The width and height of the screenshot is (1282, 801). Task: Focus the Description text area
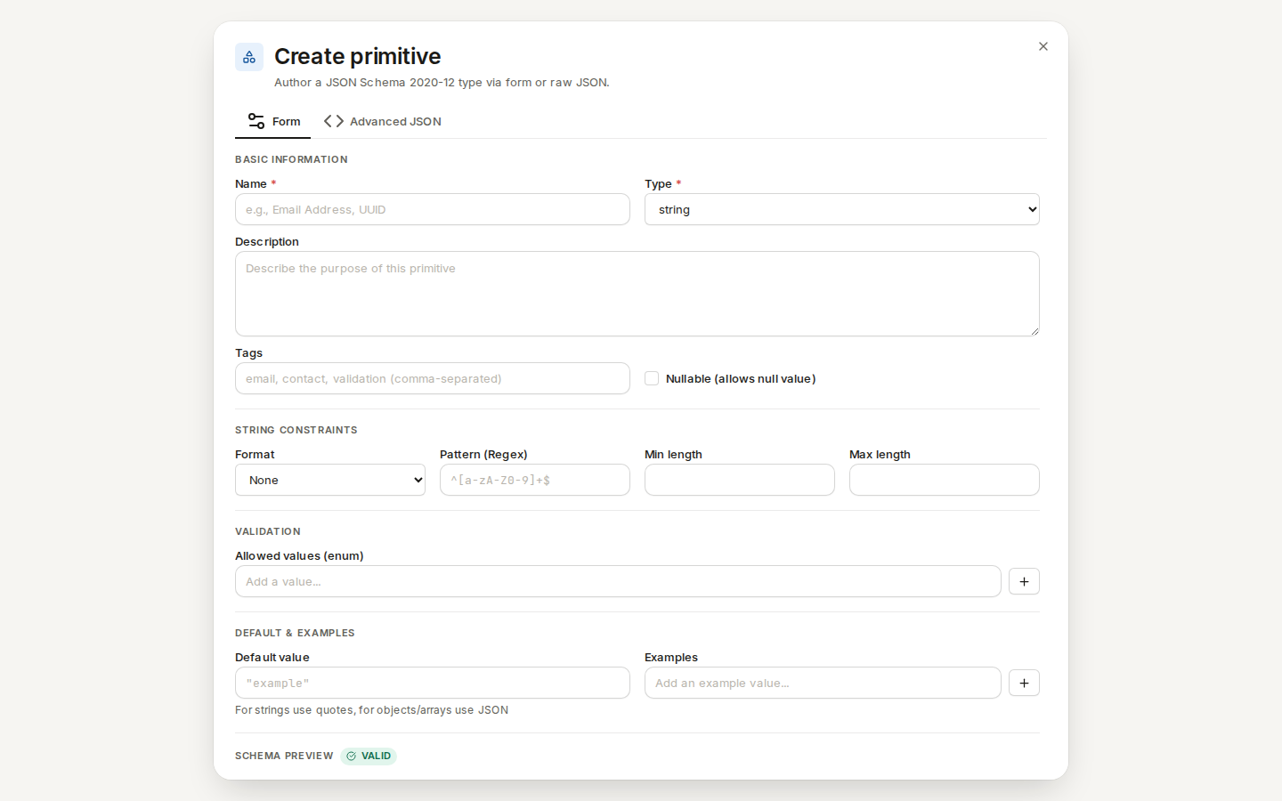637,294
